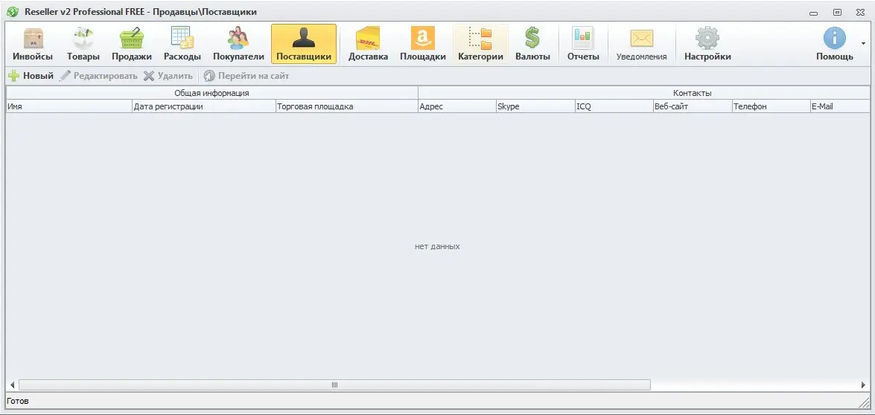Click the Reseller app icon in title bar
The image size is (875, 415).
tap(12, 12)
